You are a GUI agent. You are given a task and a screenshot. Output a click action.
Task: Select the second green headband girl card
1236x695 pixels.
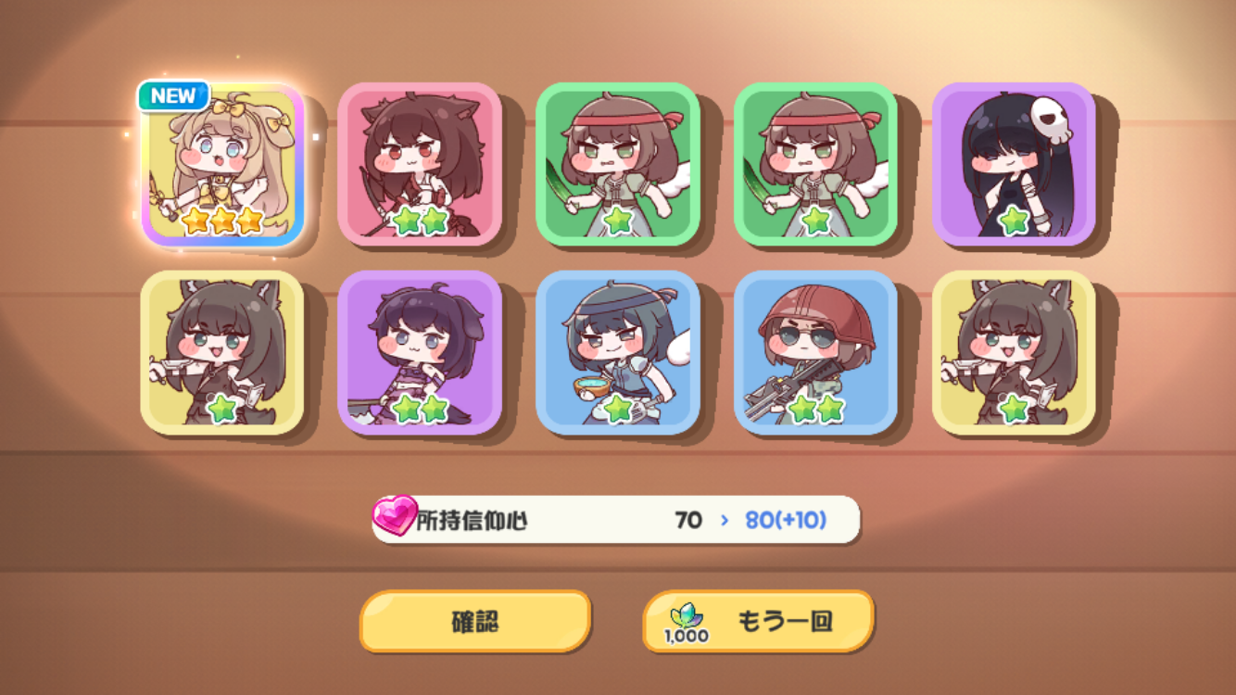pos(816,165)
